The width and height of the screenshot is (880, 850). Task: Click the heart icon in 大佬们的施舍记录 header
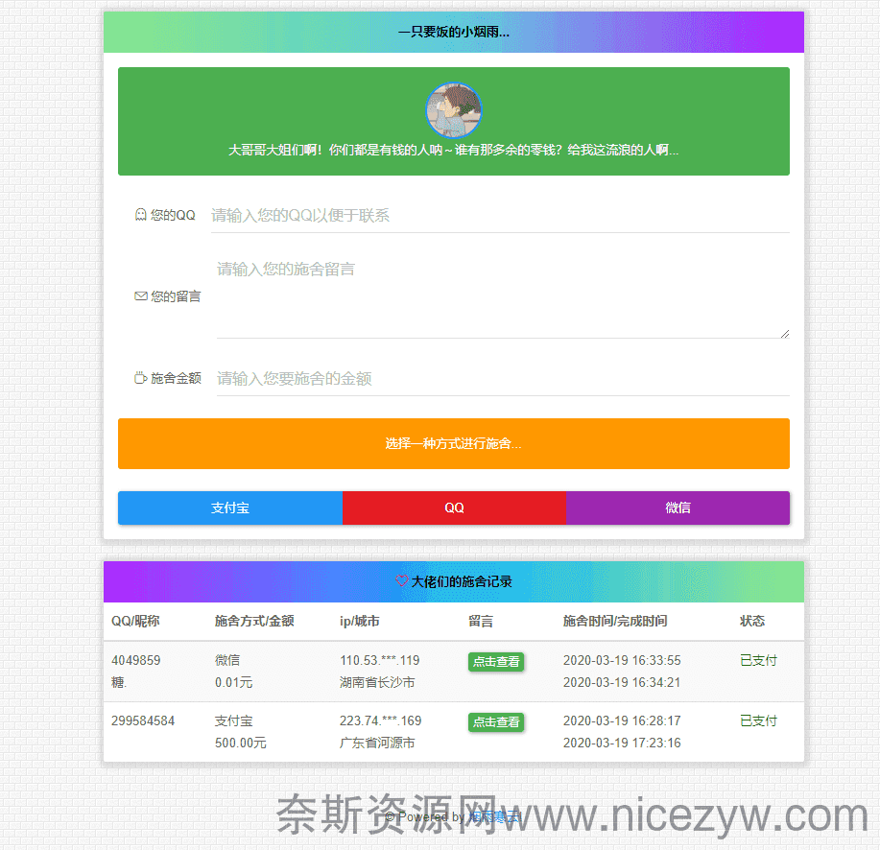point(402,580)
